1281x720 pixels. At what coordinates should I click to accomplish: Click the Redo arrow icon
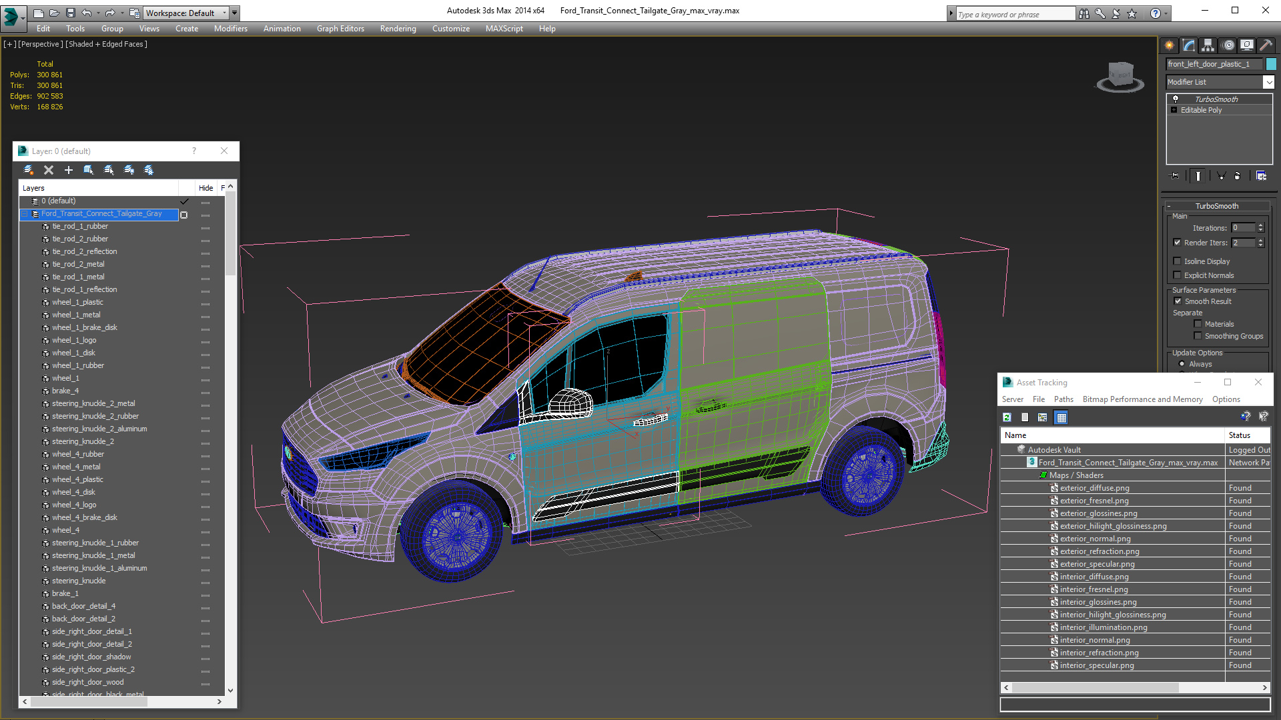110,13
